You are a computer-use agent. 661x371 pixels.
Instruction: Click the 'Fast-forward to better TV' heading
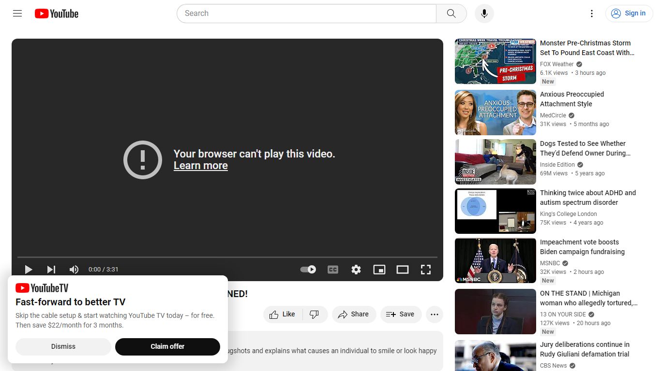[71, 302]
